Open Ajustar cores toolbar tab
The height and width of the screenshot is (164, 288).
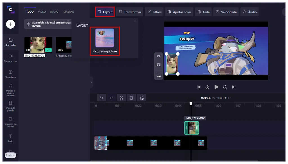179,12
